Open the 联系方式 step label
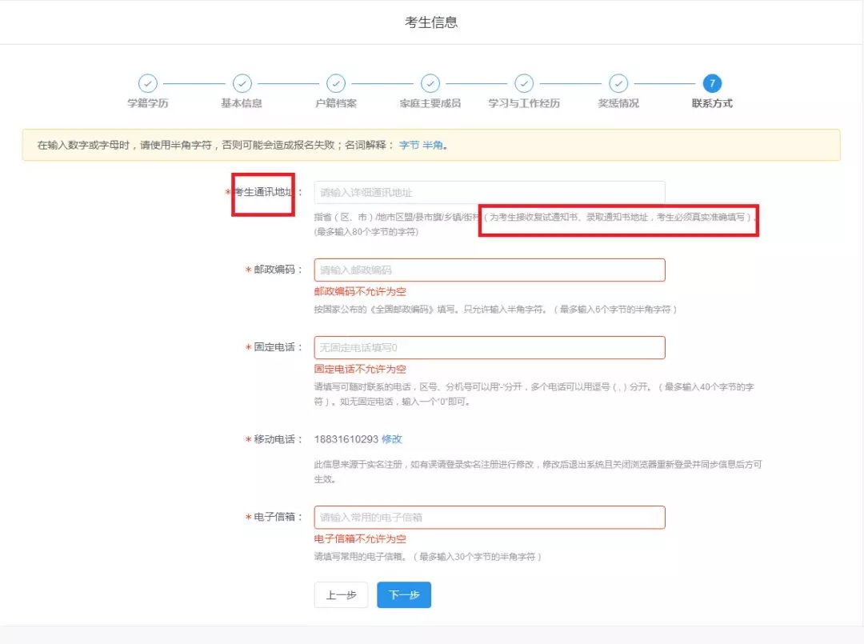The height and width of the screenshot is (644, 864). pyautogui.click(x=712, y=103)
